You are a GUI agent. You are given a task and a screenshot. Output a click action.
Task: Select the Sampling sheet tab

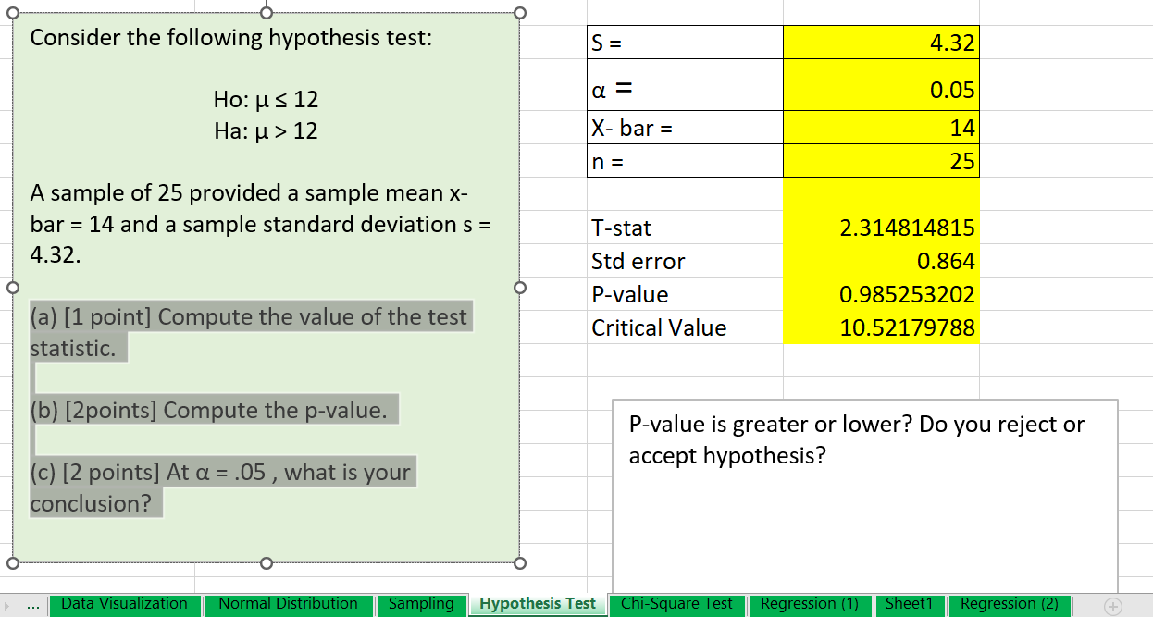(x=422, y=605)
